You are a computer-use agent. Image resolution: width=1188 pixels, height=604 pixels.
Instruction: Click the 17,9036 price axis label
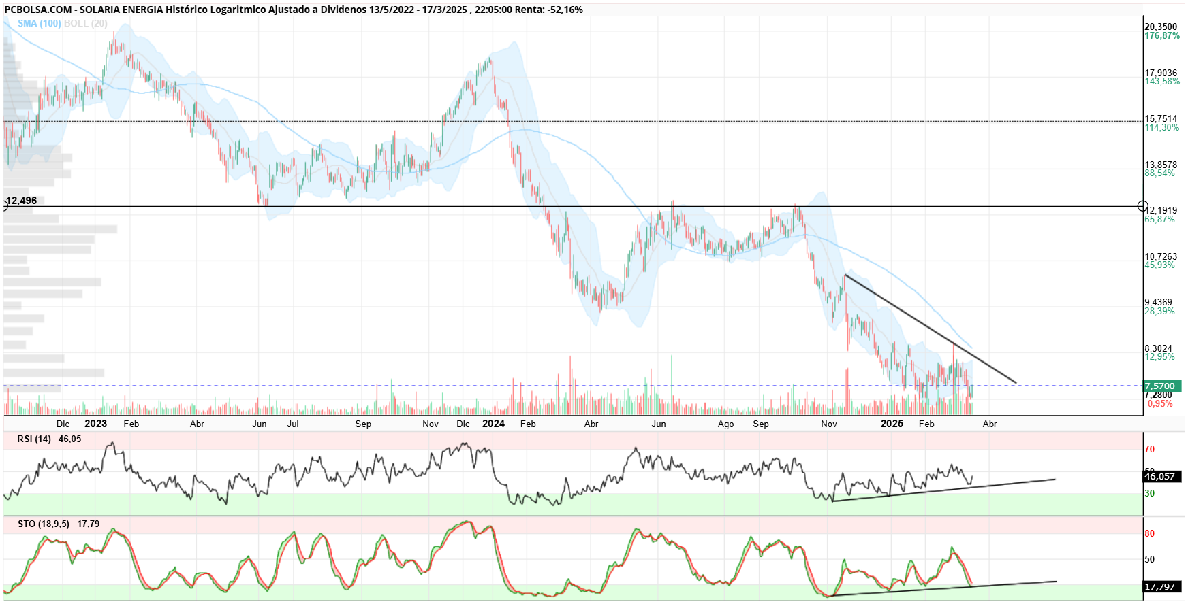click(x=1161, y=73)
